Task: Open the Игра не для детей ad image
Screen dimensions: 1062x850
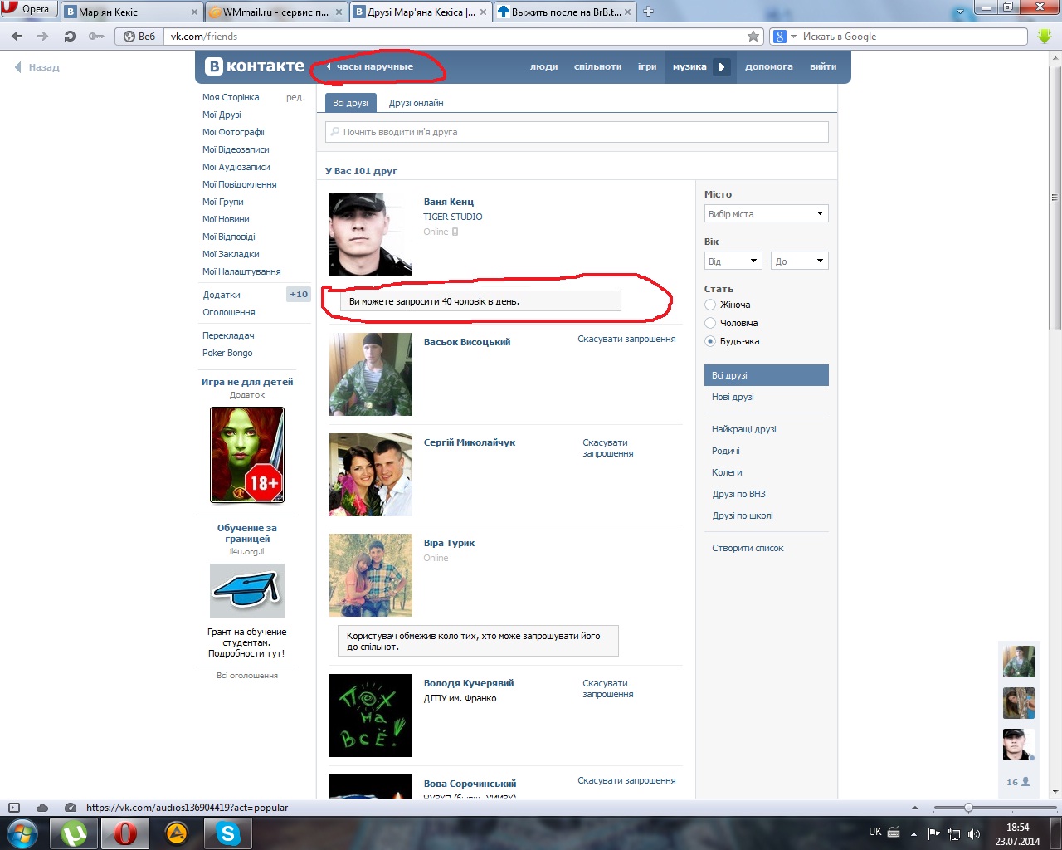Action: [x=247, y=455]
